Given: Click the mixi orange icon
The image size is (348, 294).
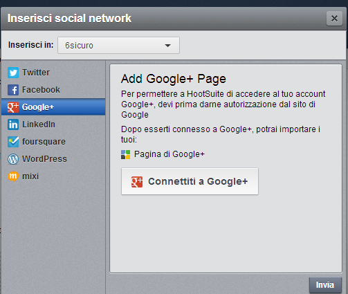Looking at the screenshot, I should point(13,176).
